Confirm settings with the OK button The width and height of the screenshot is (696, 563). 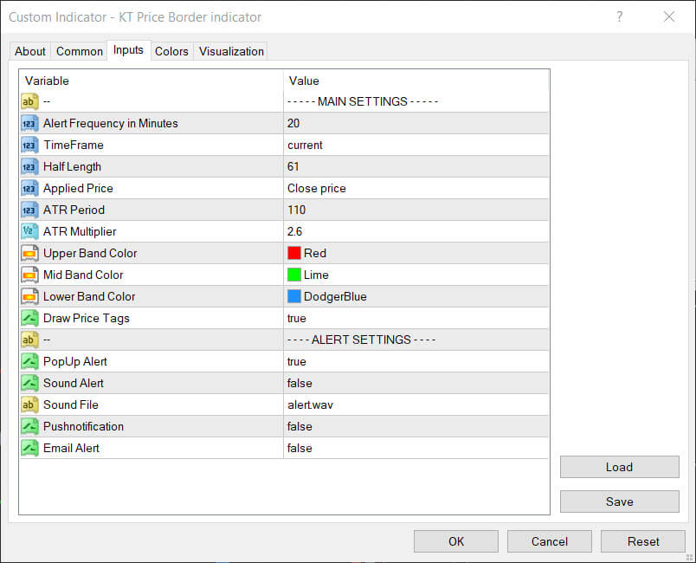[456, 541]
